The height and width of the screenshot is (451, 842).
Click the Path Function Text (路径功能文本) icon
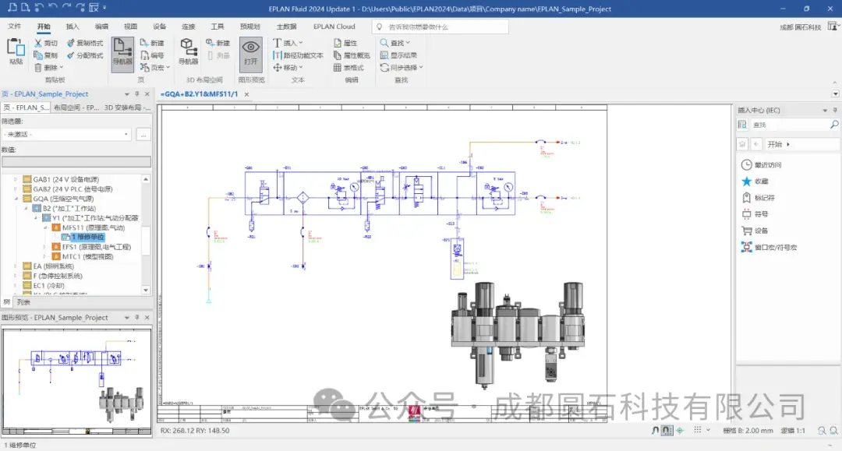tap(277, 55)
